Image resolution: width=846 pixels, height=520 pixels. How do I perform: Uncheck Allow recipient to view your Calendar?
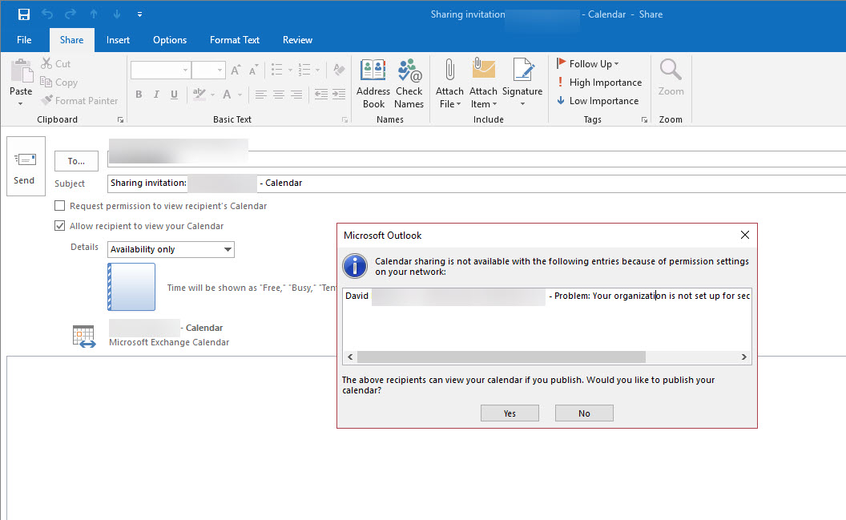pyautogui.click(x=60, y=225)
